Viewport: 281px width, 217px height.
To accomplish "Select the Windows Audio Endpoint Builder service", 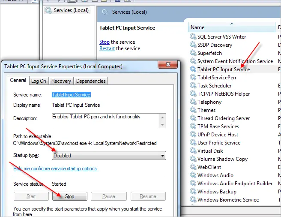I will (x=235, y=184).
